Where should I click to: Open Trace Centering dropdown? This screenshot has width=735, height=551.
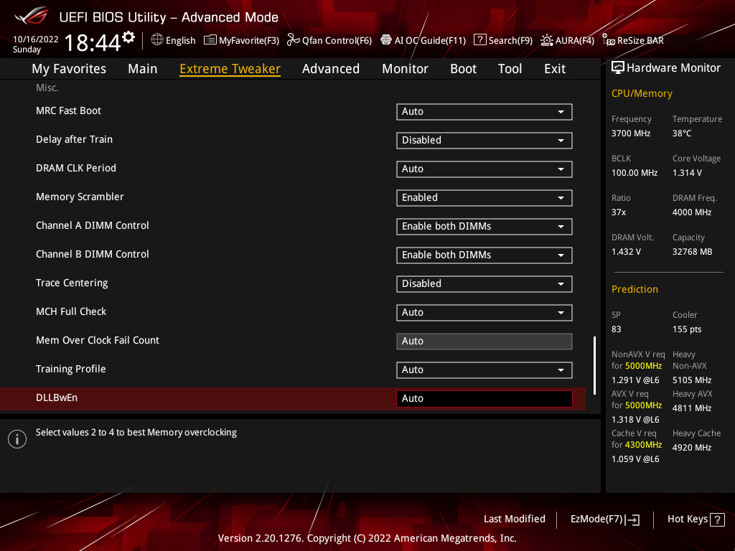click(x=484, y=283)
